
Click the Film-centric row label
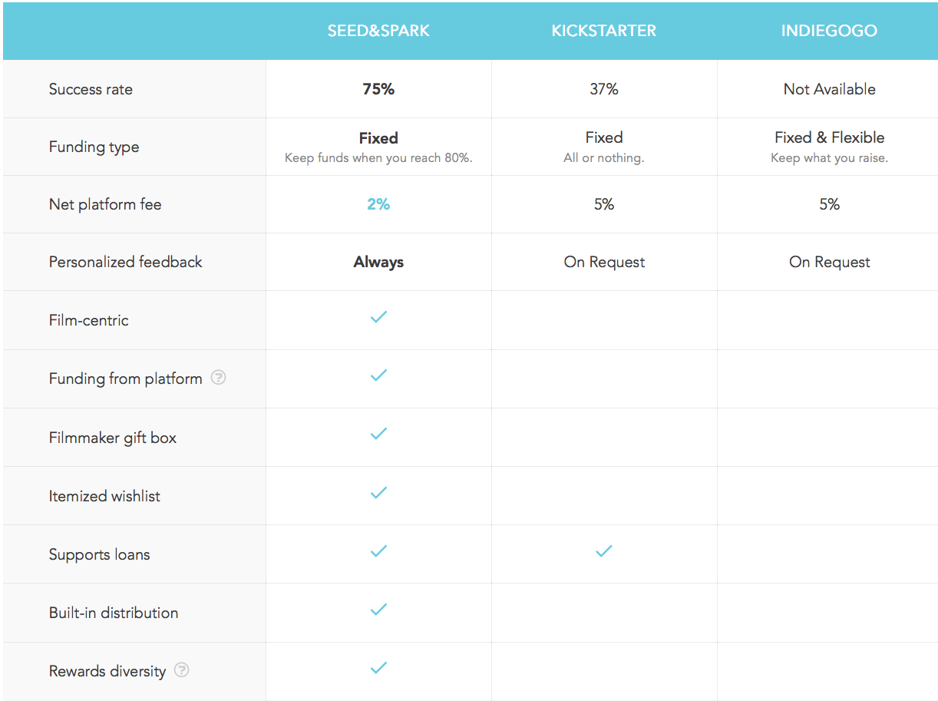pyautogui.click(x=89, y=320)
